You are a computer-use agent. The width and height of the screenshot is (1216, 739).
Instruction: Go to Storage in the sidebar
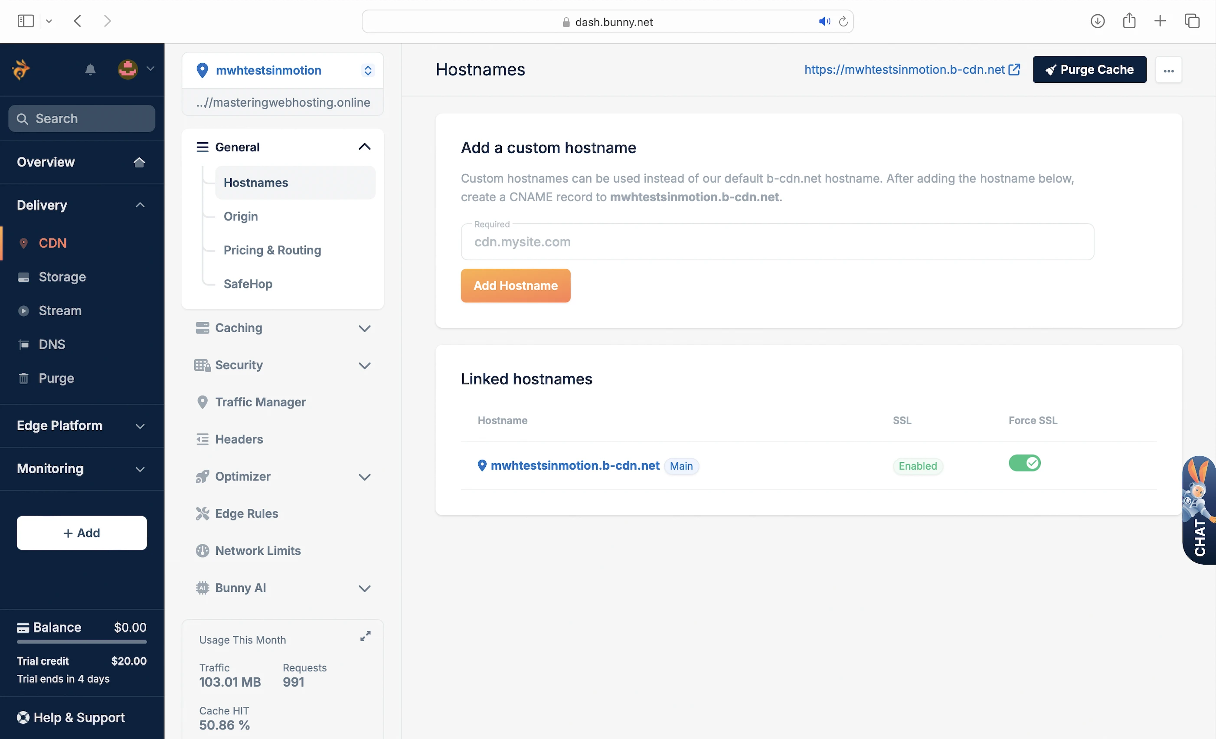click(x=62, y=277)
